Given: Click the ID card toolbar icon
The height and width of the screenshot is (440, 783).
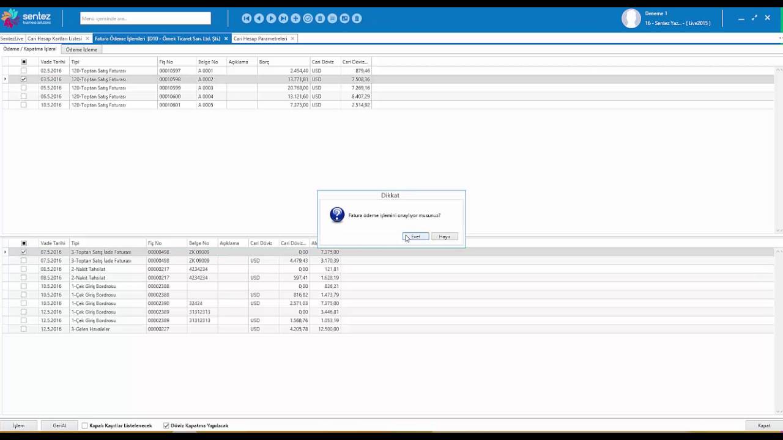Looking at the screenshot, I should (344, 18).
